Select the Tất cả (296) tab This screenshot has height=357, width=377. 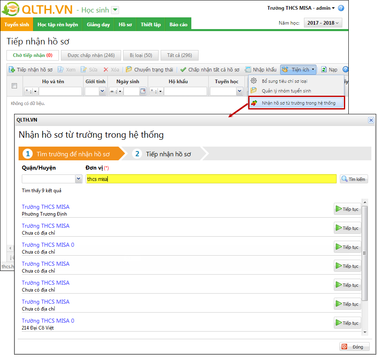click(x=180, y=55)
